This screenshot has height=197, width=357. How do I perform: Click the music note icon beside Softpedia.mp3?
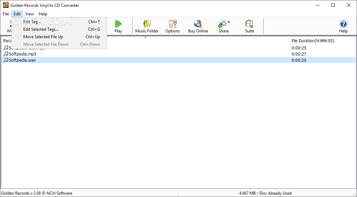[x=6, y=54]
